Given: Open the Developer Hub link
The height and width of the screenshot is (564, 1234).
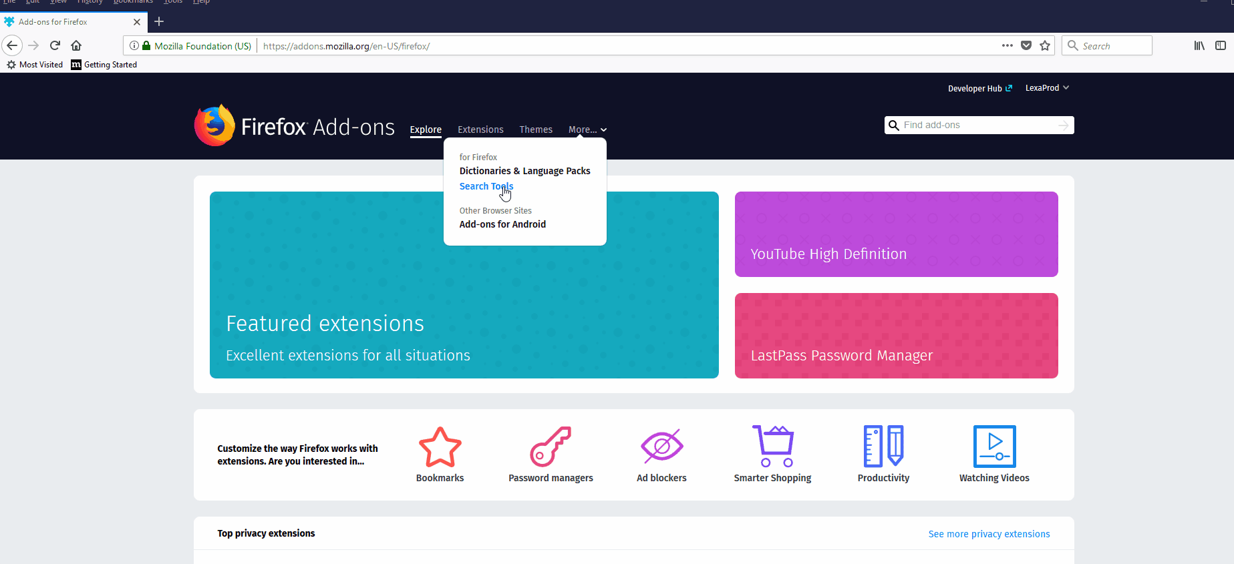Looking at the screenshot, I should [x=980, y=88].
